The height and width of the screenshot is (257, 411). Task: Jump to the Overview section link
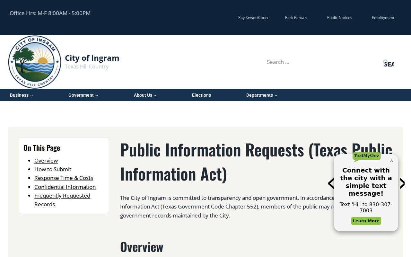point(46,161)
